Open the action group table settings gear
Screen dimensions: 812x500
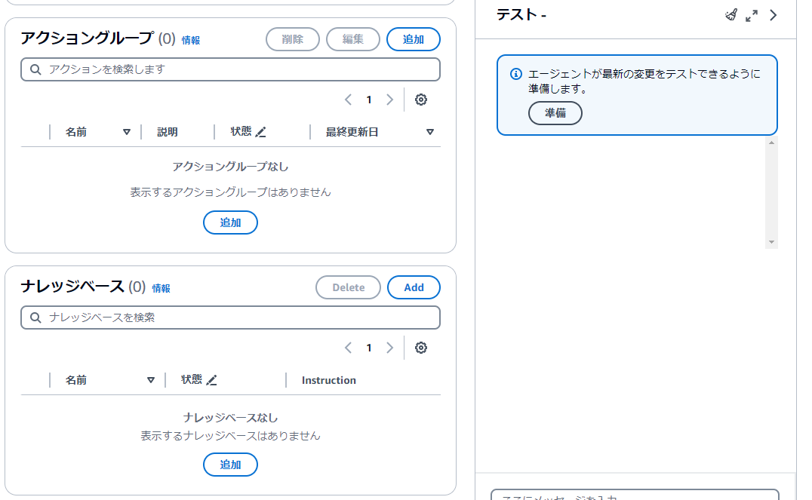pyautogui.click(x=421, y=99)
